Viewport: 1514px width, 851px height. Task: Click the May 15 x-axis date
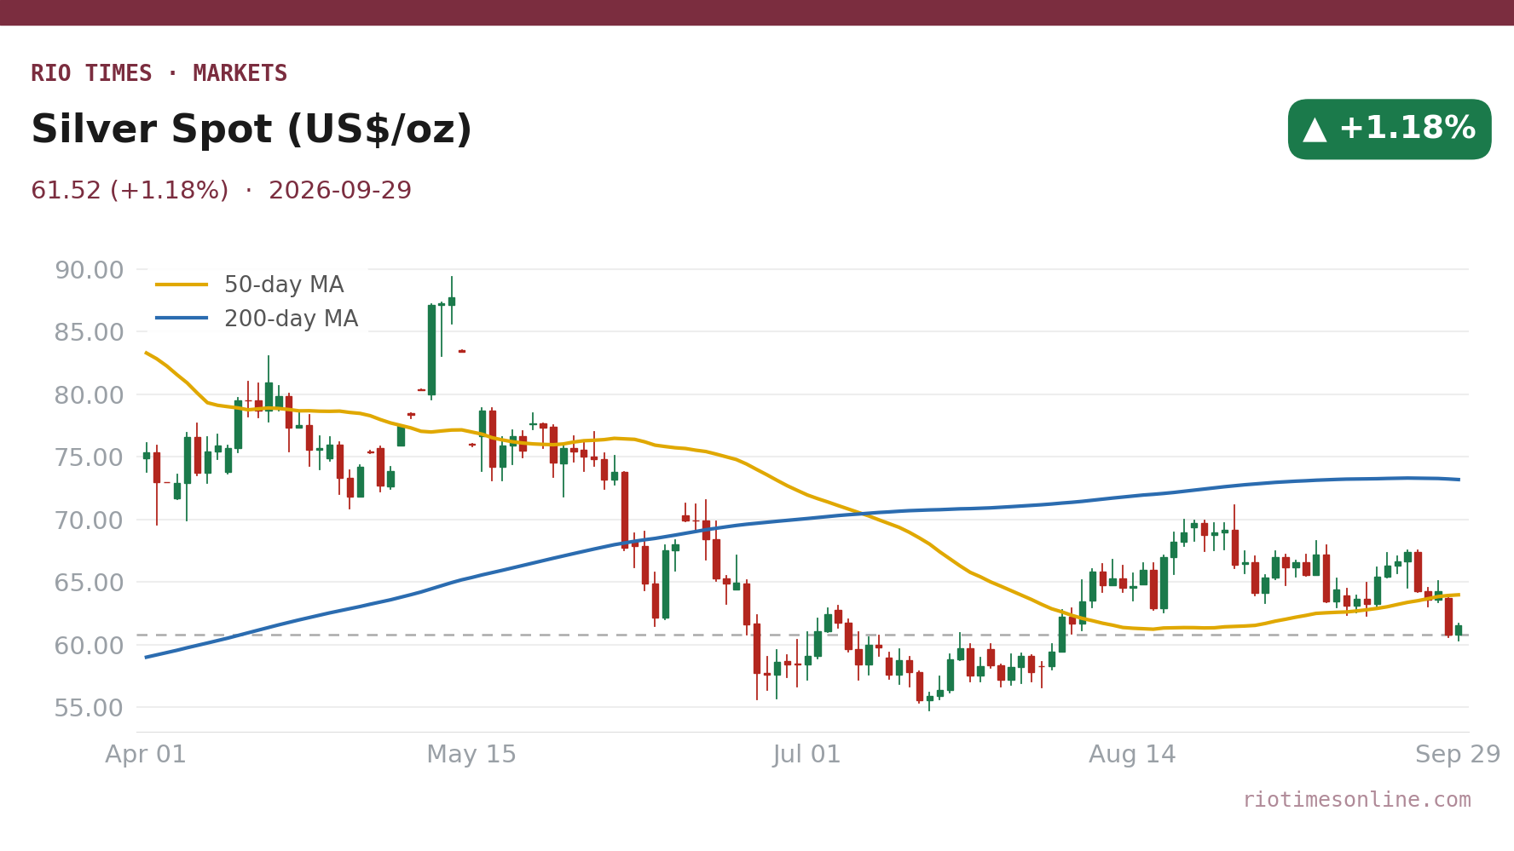pos(471,755)
